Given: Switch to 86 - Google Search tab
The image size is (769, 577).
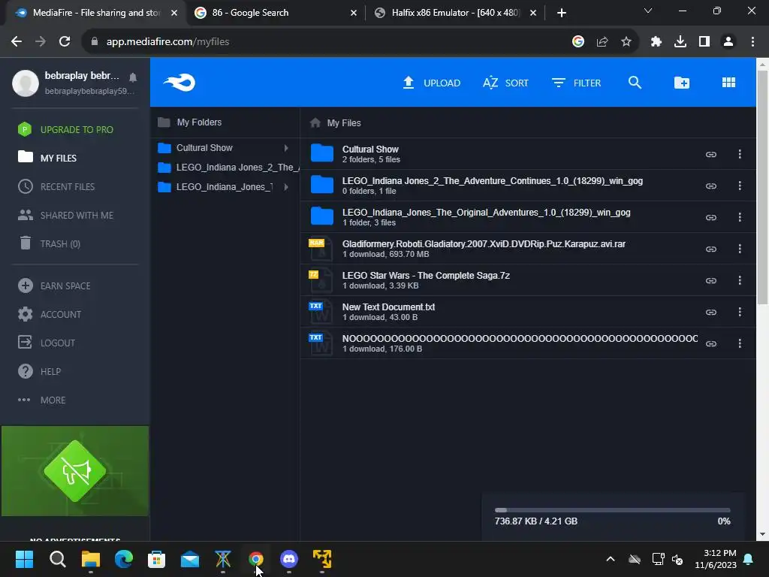Looking at the screenshot, I should (276, 13).
